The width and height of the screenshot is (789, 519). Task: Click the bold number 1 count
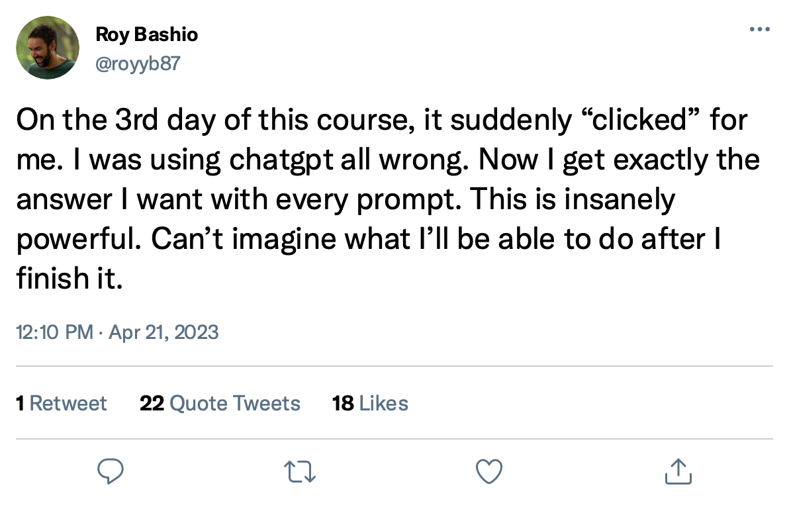click(x=20, y=403)
